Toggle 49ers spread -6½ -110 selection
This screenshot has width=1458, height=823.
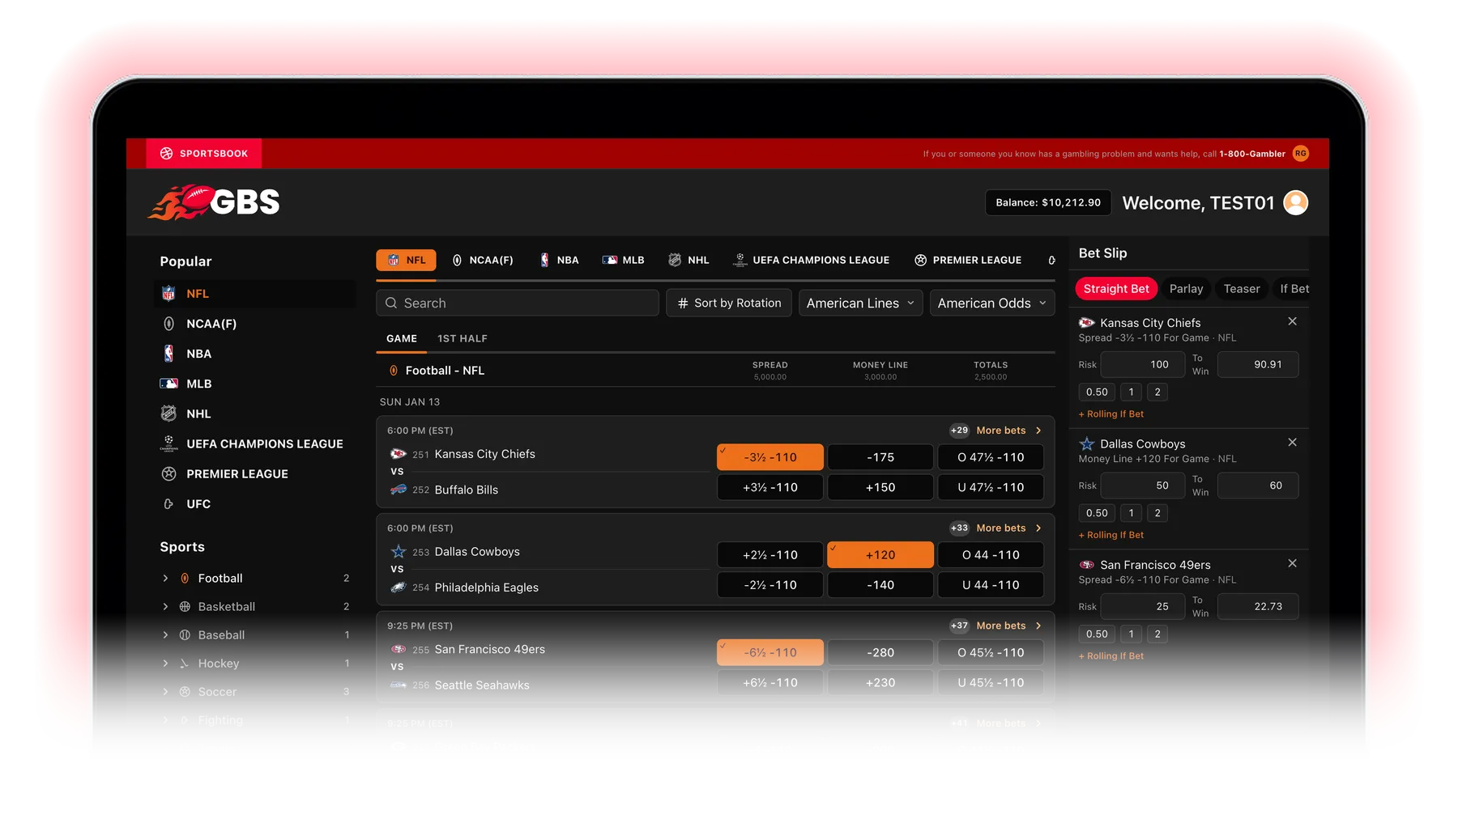(769, 652)
